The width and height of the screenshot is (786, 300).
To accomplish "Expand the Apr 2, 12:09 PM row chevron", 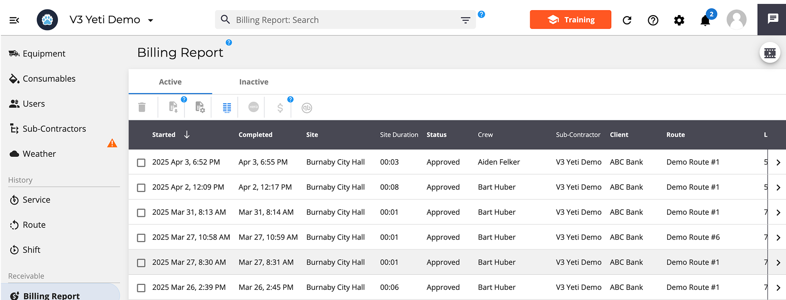I will [778, 187].
